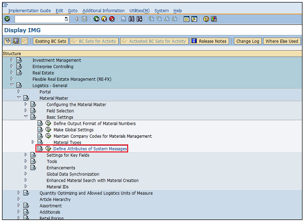Click the Existing BC Sets button

tap(50, 41)
